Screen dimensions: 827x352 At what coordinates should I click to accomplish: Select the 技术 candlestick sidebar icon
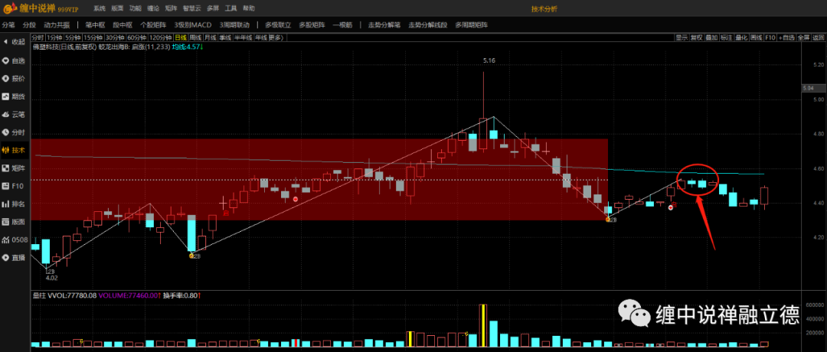[5, 150]
